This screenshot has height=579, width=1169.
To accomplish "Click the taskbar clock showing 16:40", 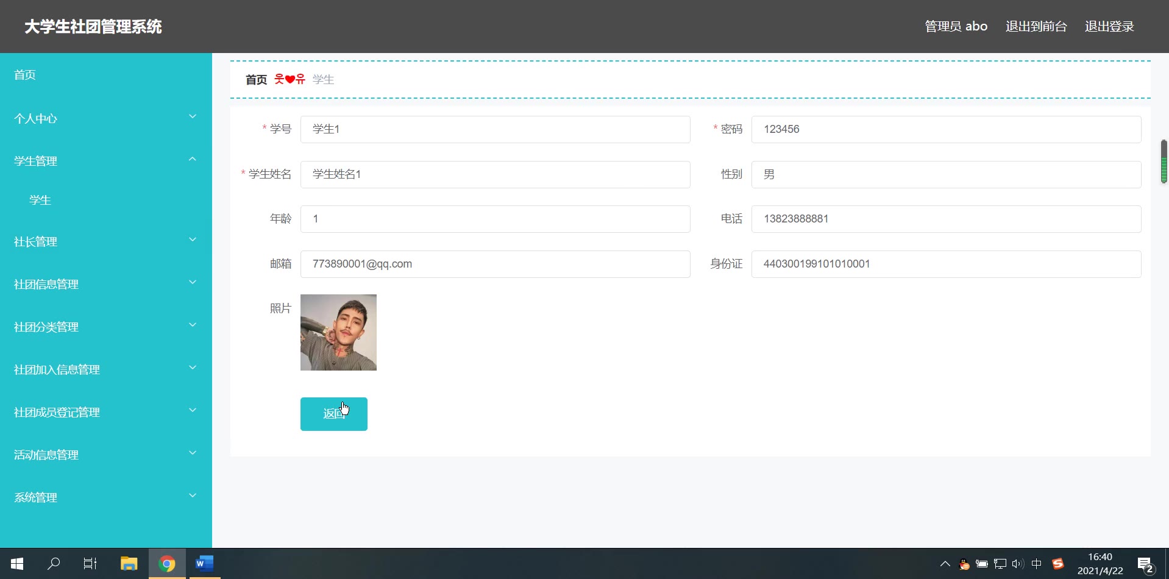I will [1100, 564].
